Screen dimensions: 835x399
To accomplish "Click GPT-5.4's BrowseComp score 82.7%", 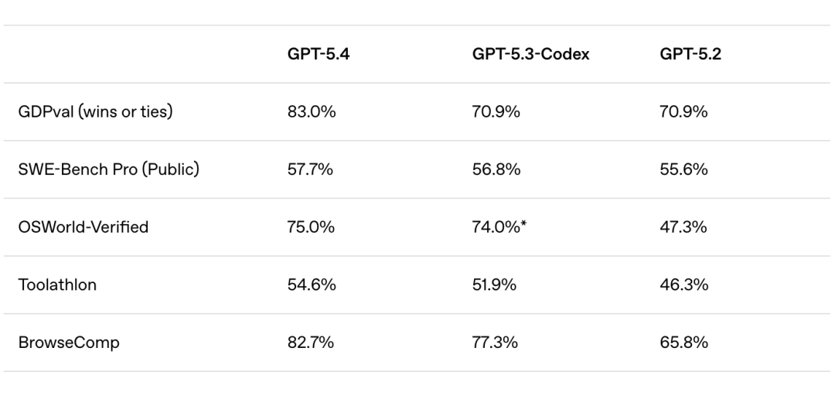I will (x=311, y=343).
